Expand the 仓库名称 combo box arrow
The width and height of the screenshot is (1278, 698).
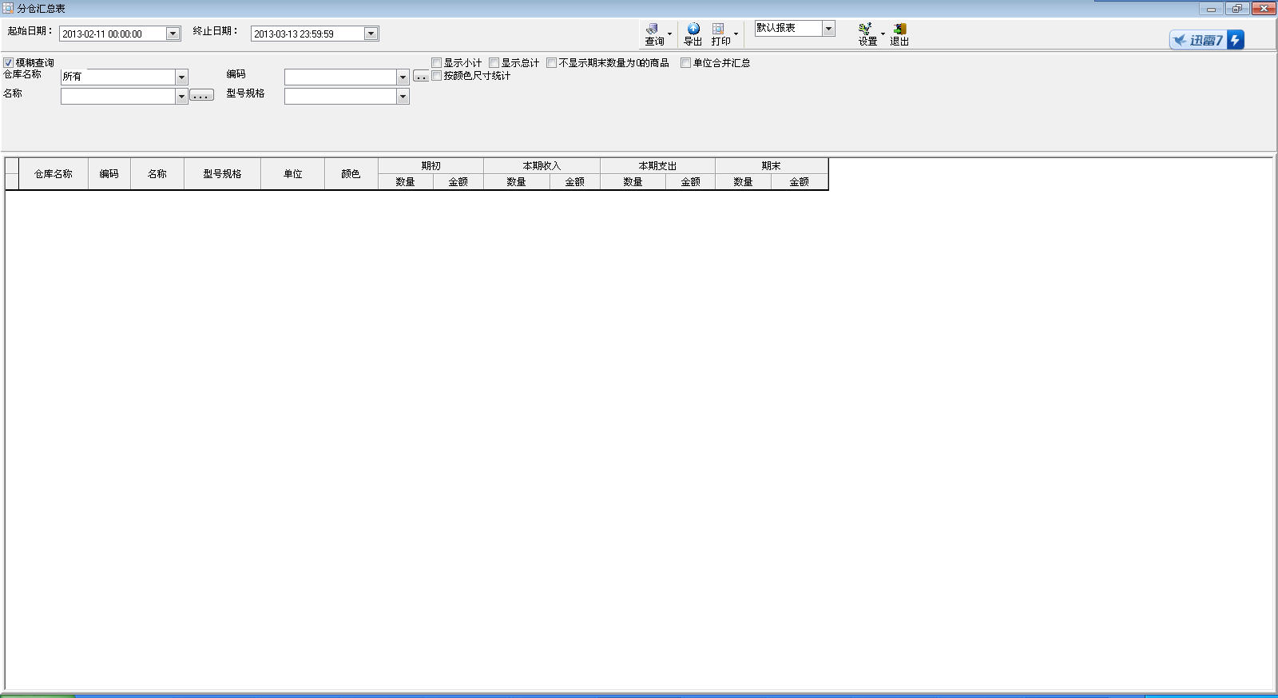(x=181, y=77)
